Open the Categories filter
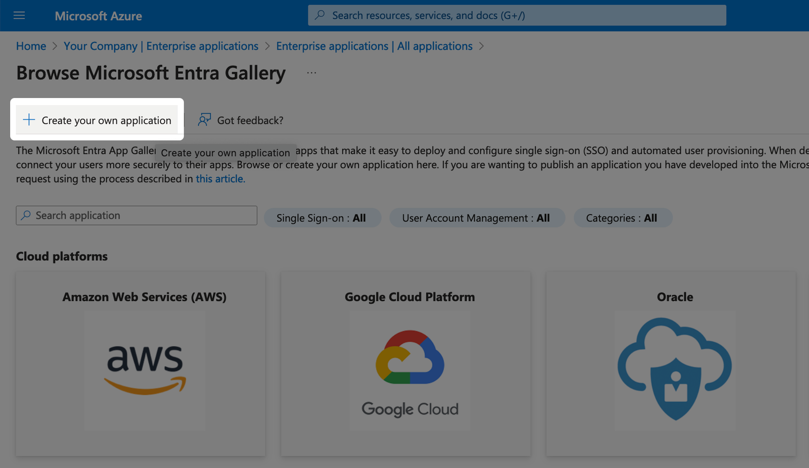The height and width of the screenshot is (468, 809). pyautogui.click(x=622, y=218)
